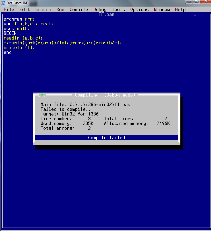Show the Options menu
The width and height of the screenshot is (211, 231).
pos(140,9)
